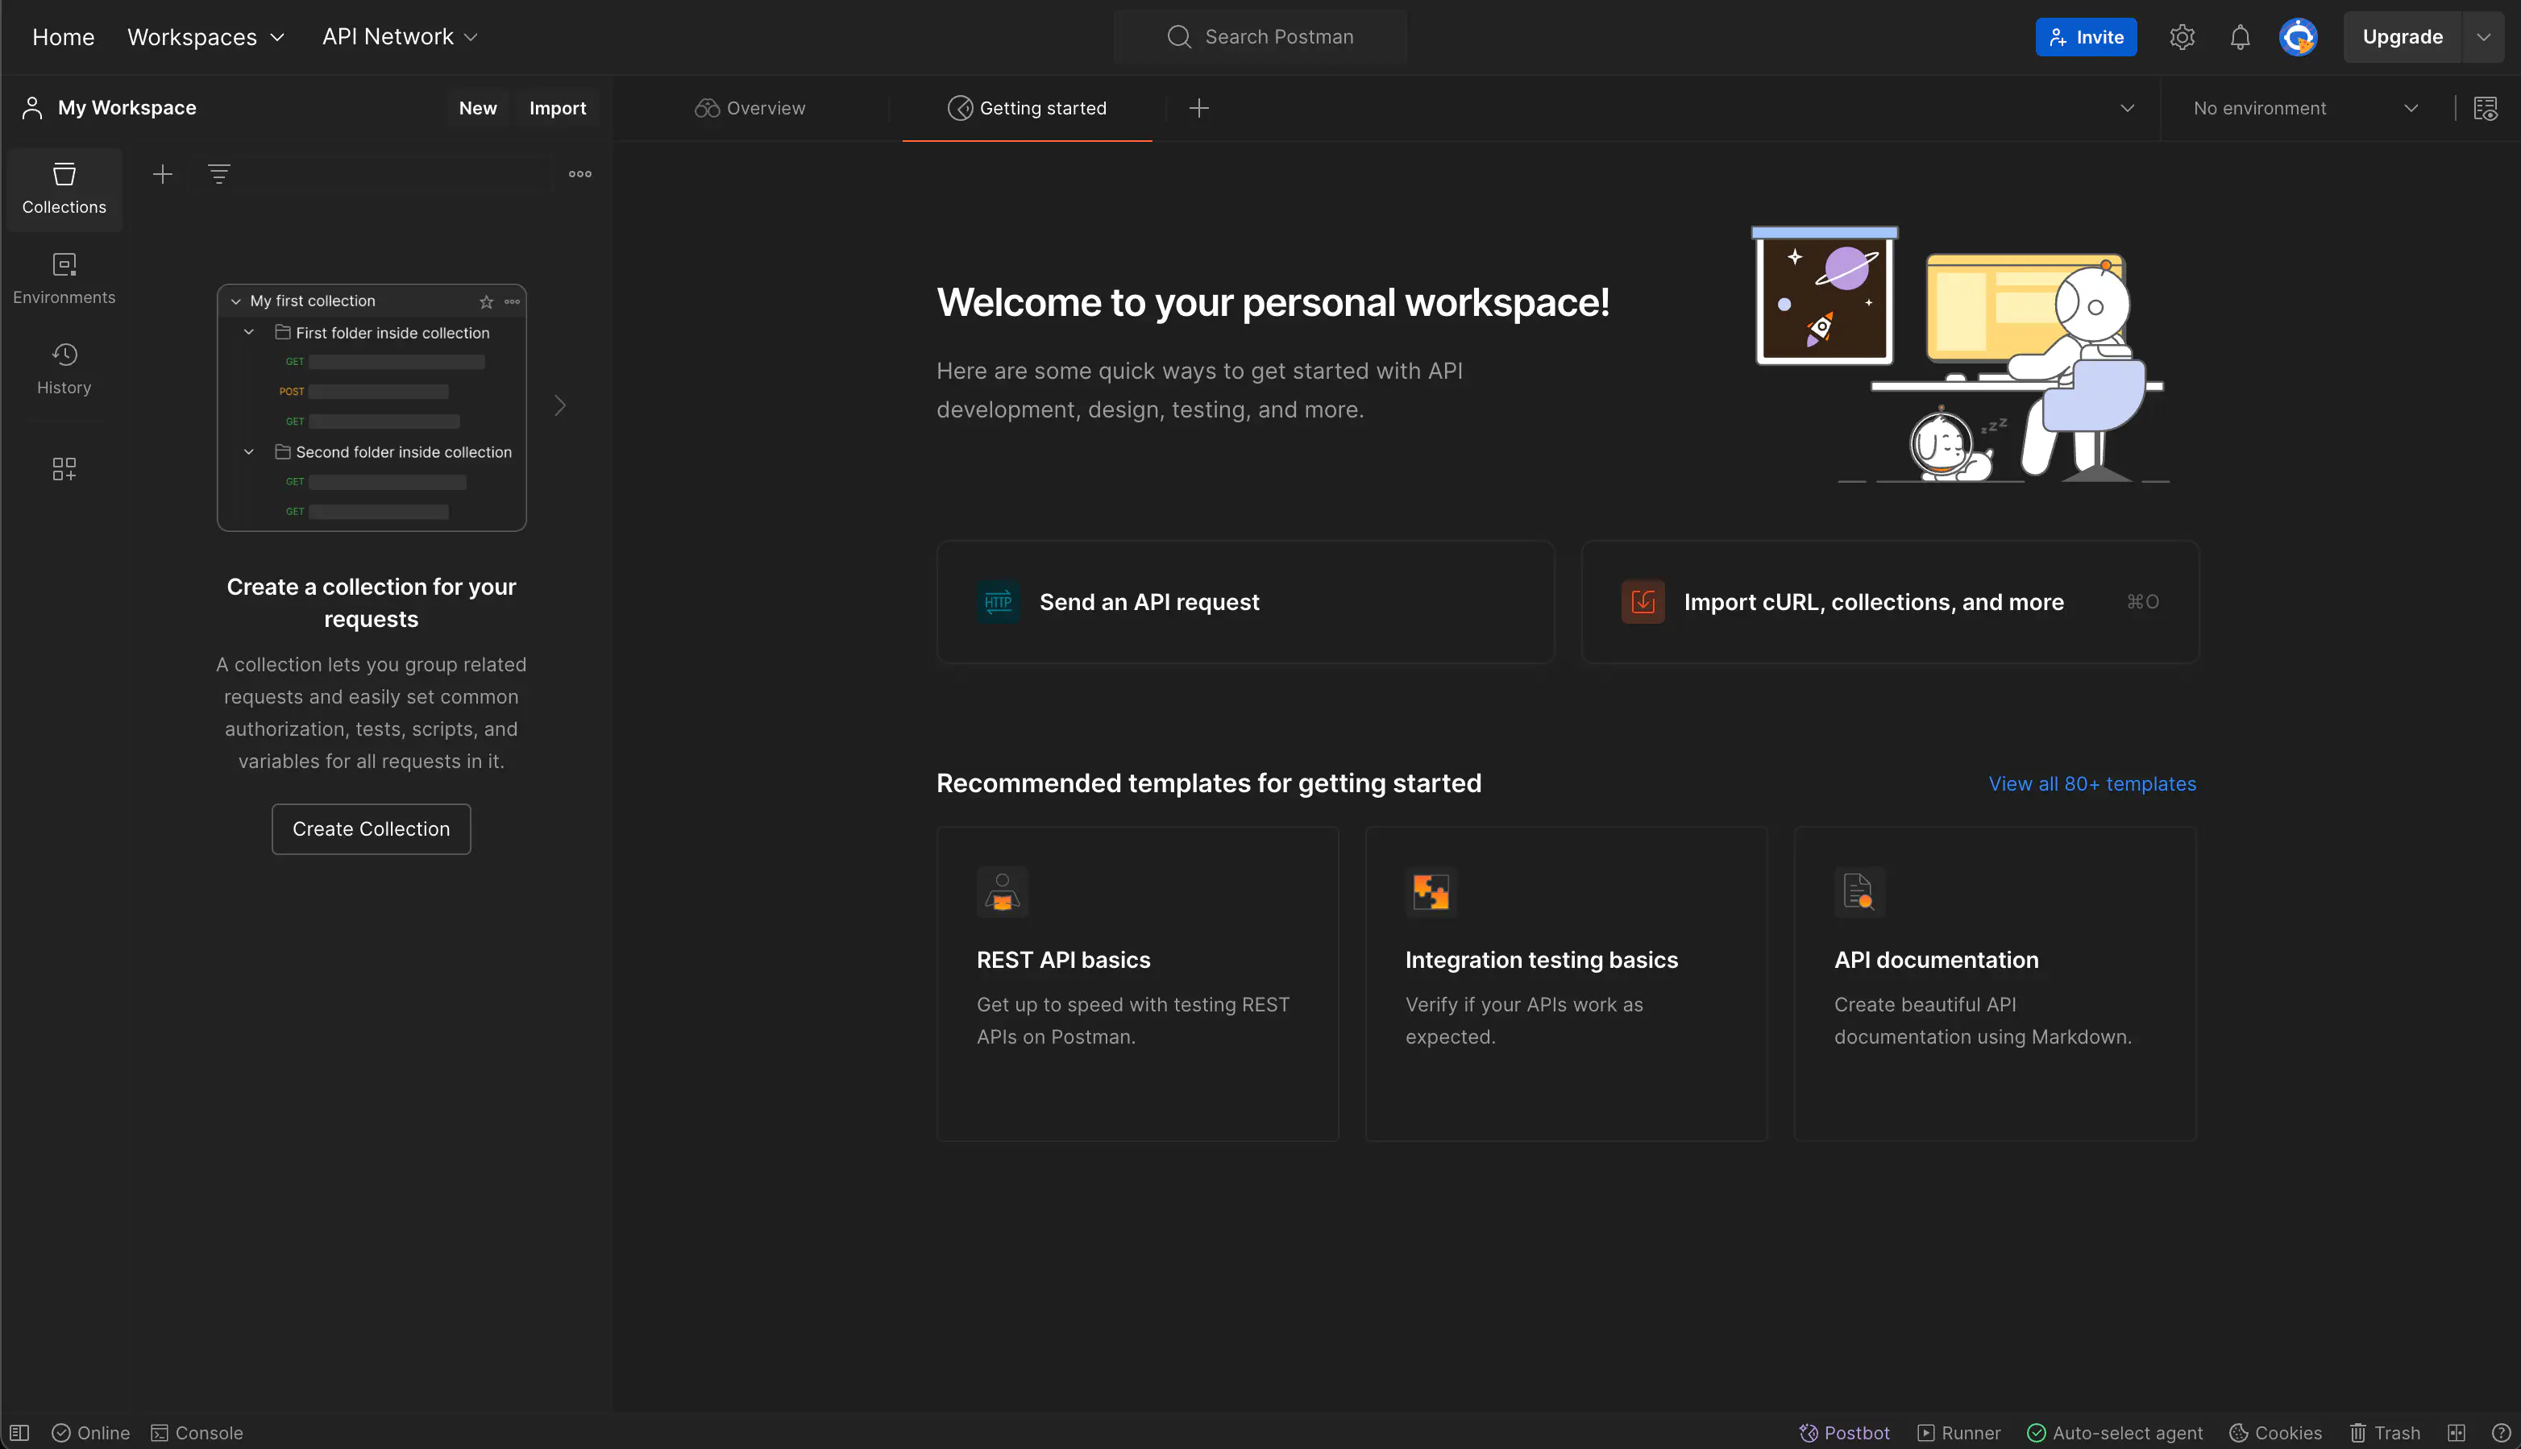Open the Integration testing basics template

[x=1567, y=983]
